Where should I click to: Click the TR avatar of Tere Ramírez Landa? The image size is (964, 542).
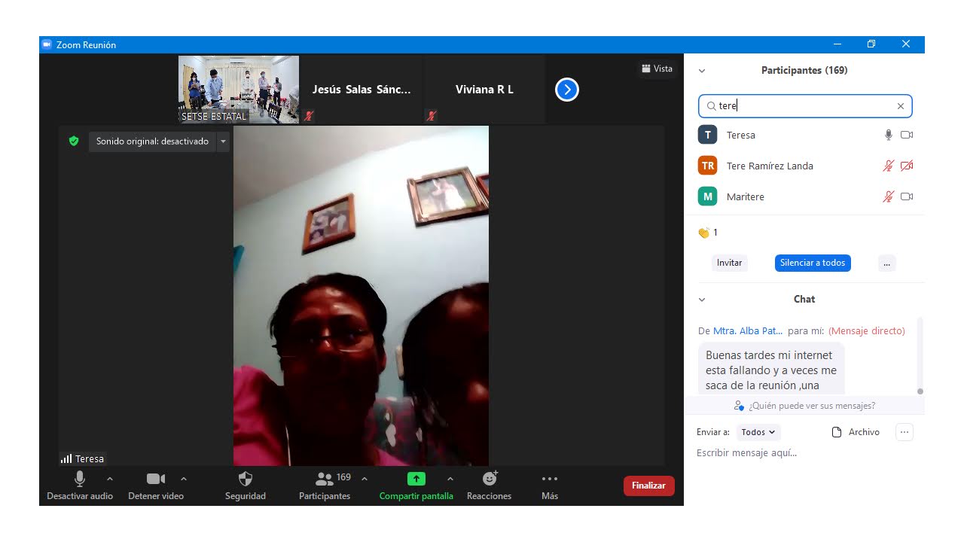[x=707, y=166]
